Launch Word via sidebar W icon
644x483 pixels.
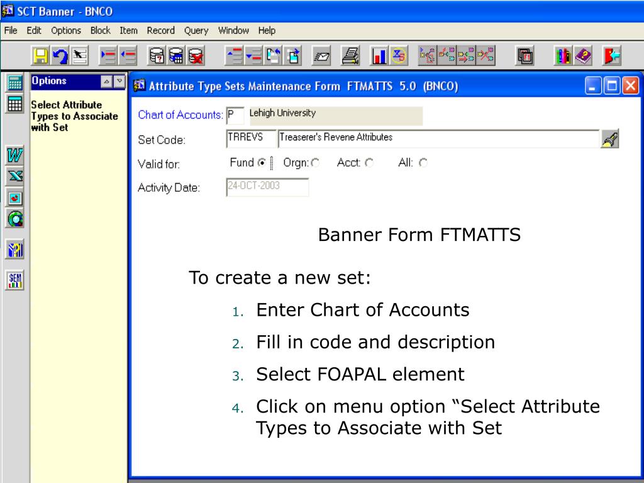[15, 155]
